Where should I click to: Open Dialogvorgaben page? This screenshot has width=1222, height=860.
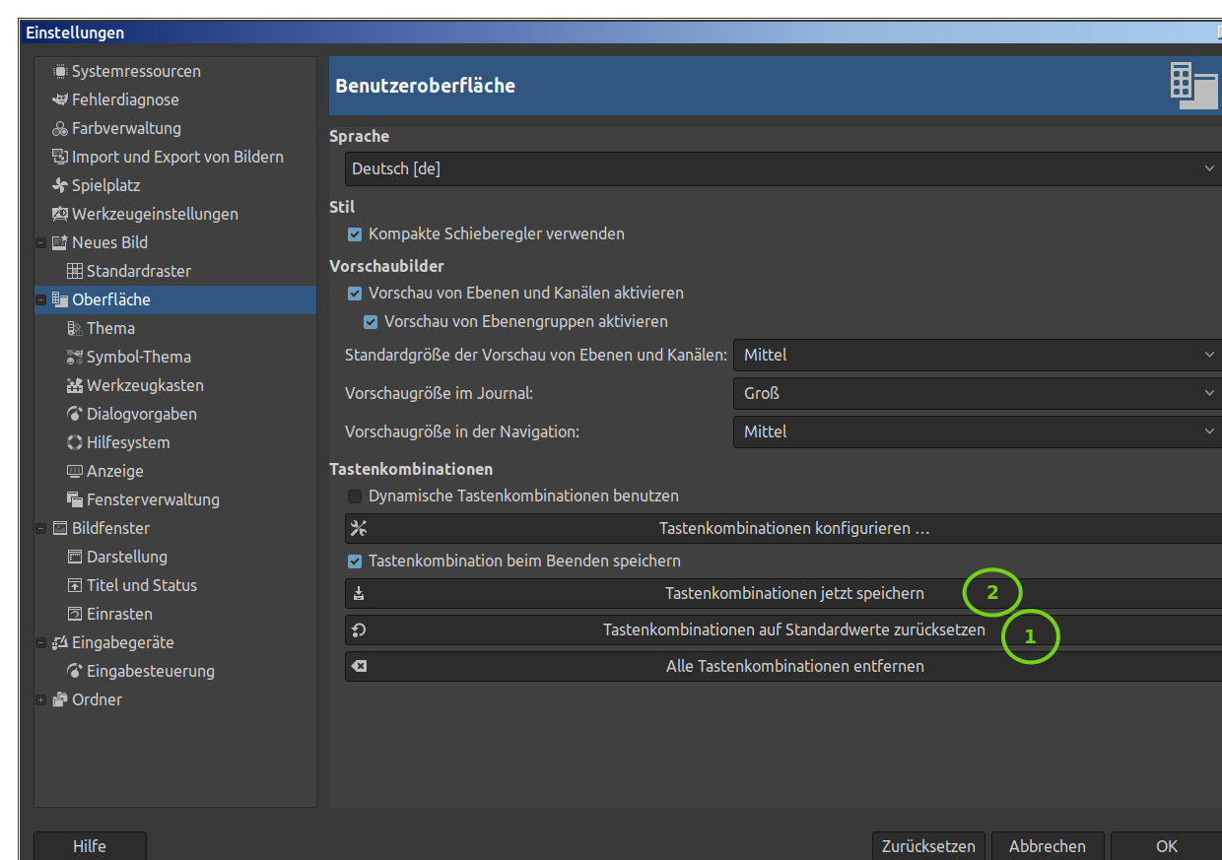pyautogui.click(x=142, y=415)
